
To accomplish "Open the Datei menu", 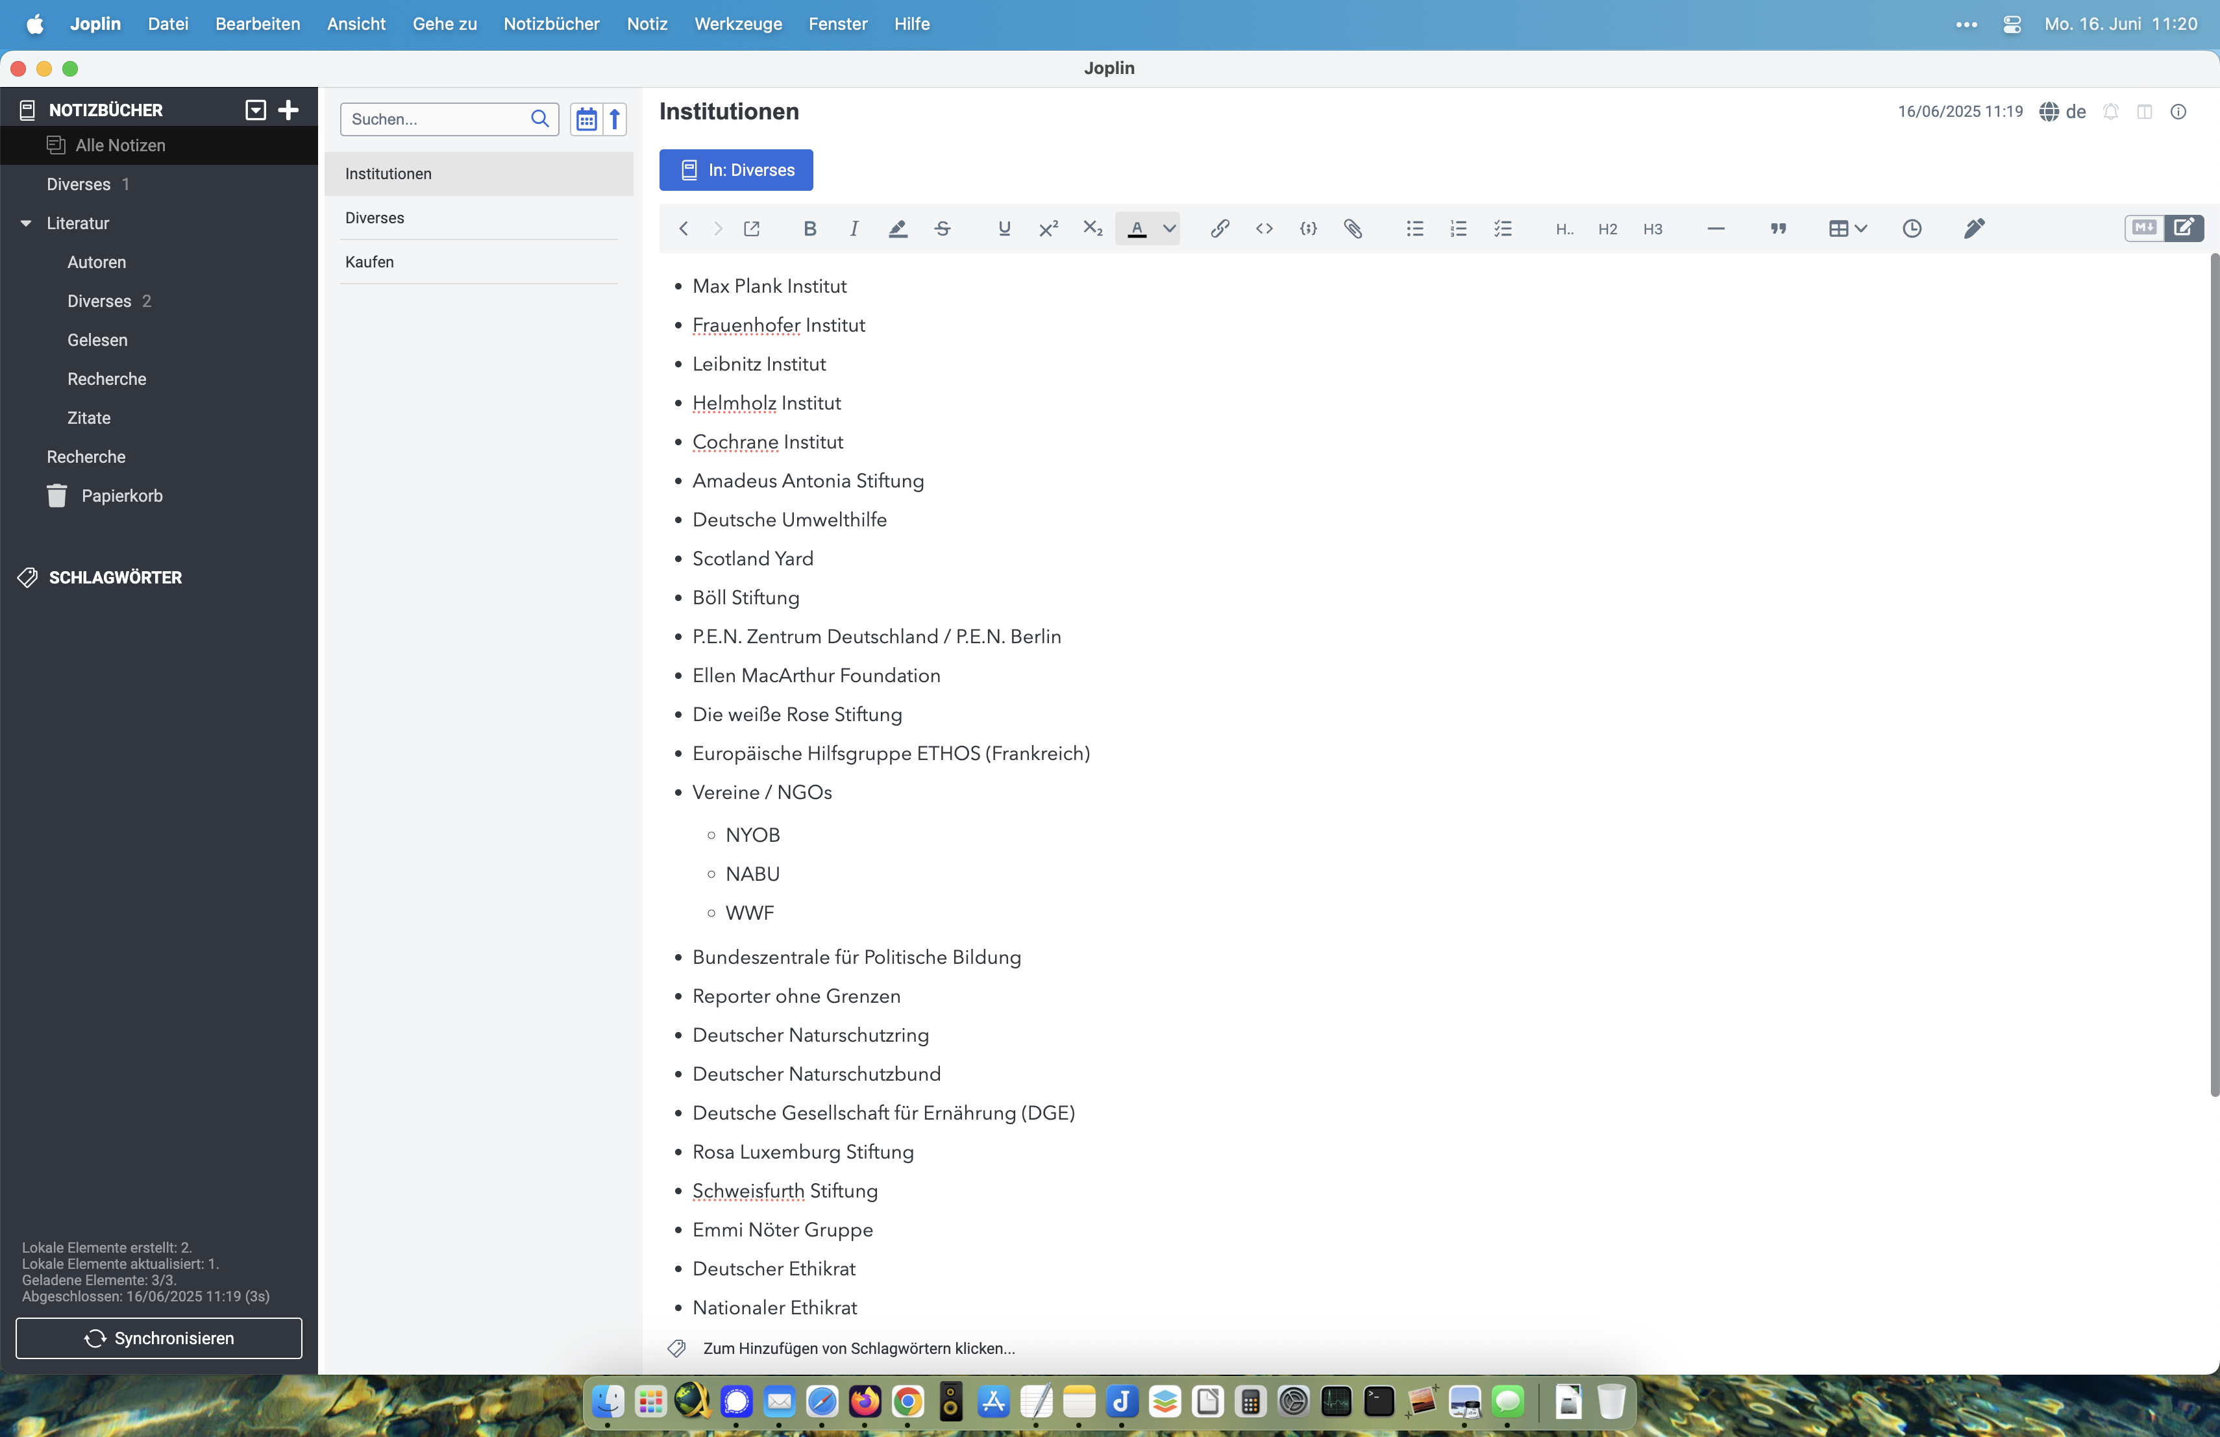I will click(168, 24).
